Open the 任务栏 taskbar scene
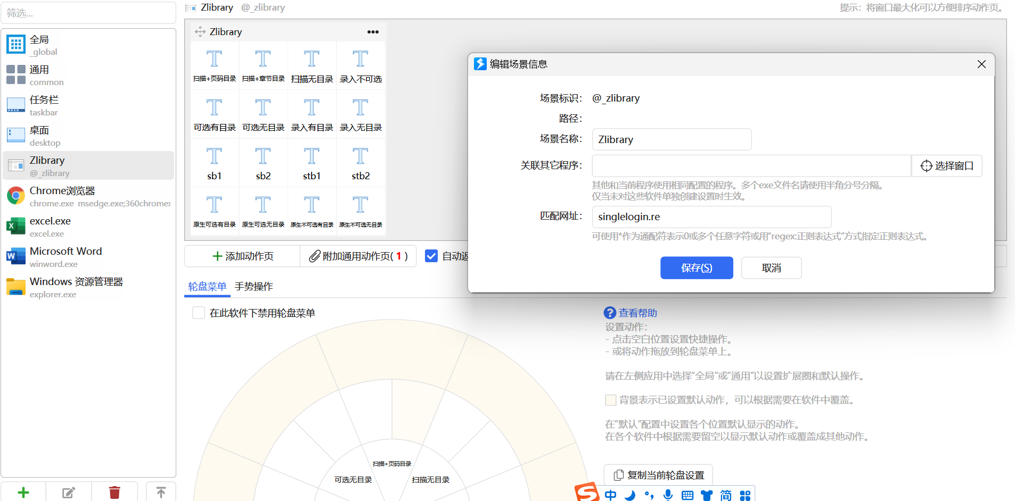The height and width of the screenshot is (501, 1015). [x=88, y=105]
